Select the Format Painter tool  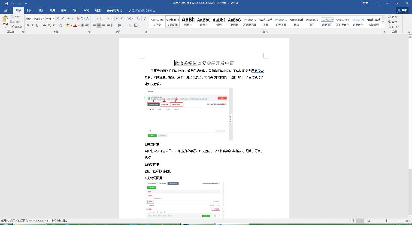[15, 26]
